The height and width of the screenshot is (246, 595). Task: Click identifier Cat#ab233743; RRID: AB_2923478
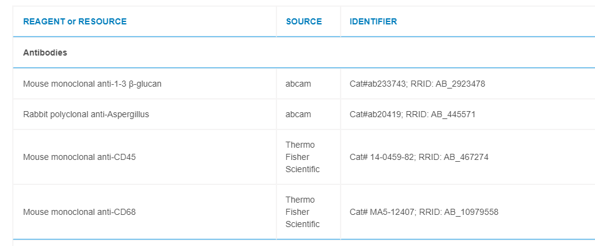point(417,84)
